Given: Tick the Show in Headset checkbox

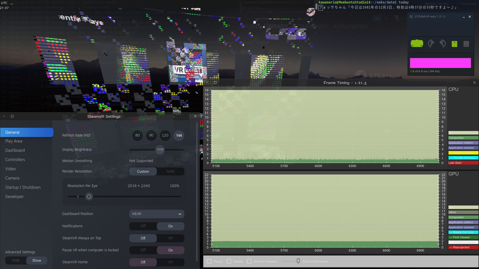Looking at the screenshot, I should pos(249,261).
